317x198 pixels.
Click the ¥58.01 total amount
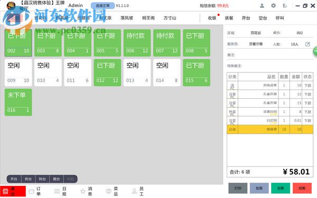(x=296, y=172)
